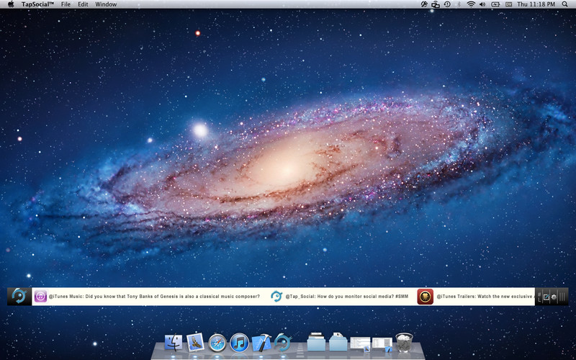Screen dimensions: 576x360
Task: Launch iTunes from the Dock
Action: click(x=239, y=343)
